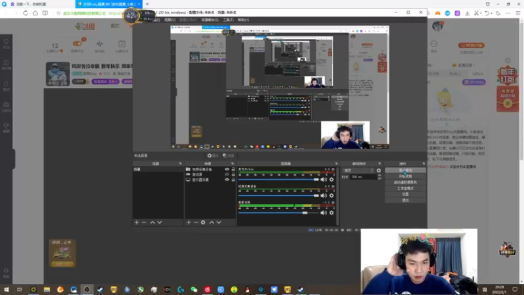Click 开始录制 to start recording
The height and width of the screenshot is (295, 524).
pos(405,176)
